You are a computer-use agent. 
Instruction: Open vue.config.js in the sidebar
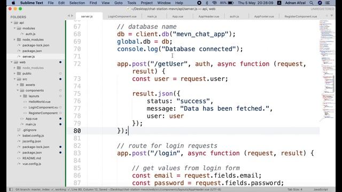pyautogui.click(x=32, y=164)
